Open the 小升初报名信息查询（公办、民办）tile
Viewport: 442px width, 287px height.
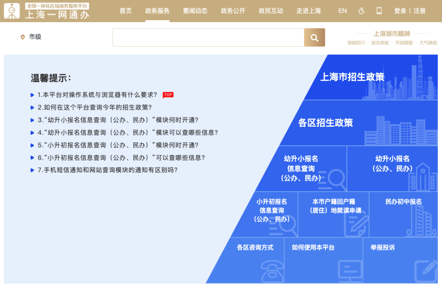(265, 215)
